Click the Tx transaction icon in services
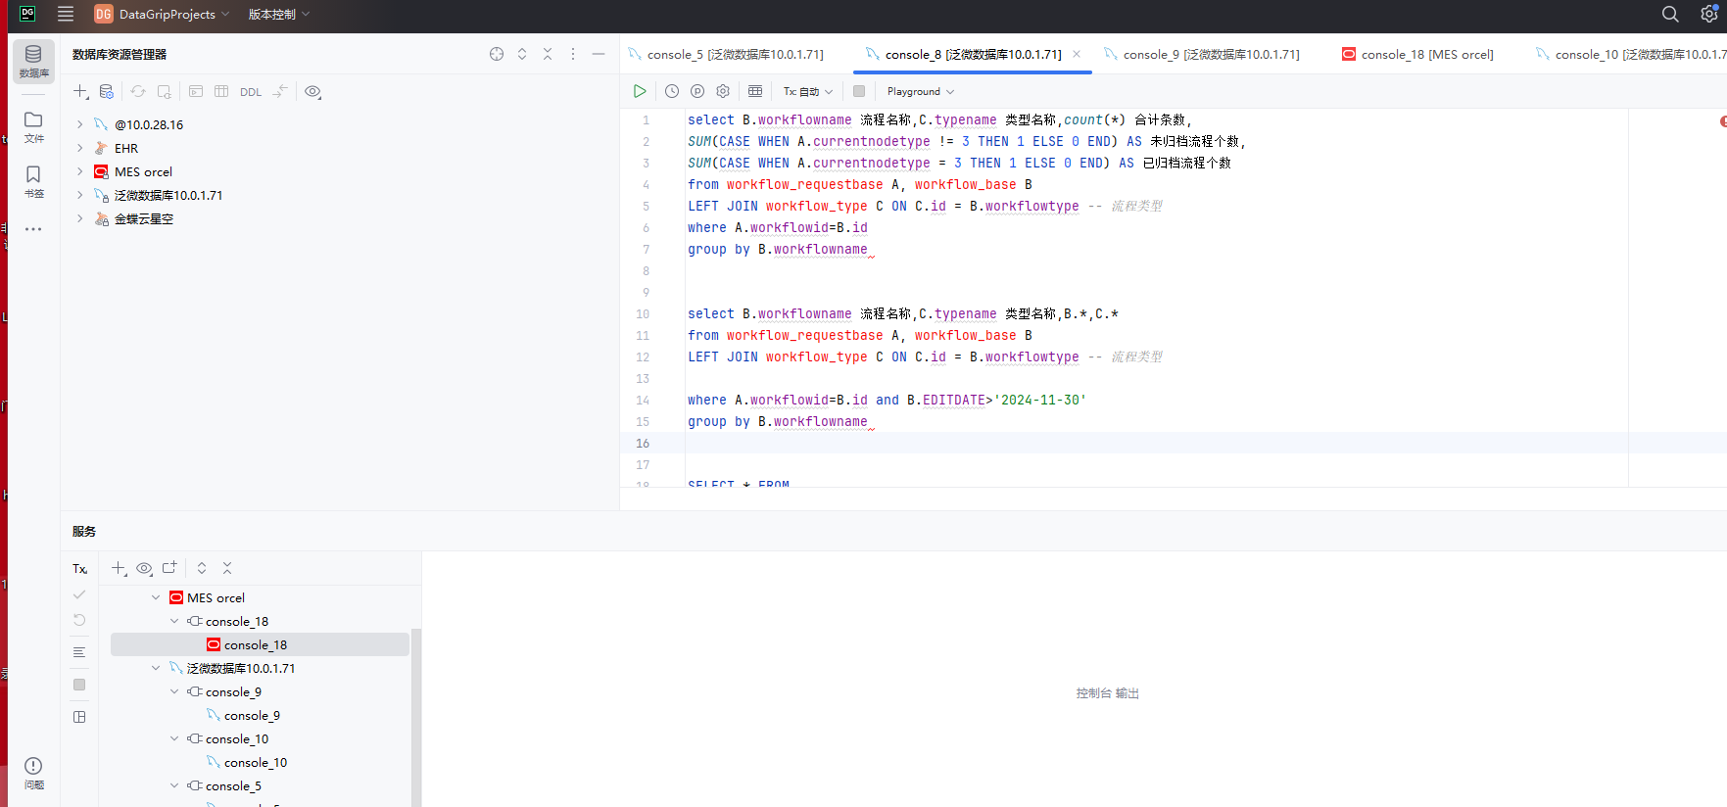 pos(79,568)
